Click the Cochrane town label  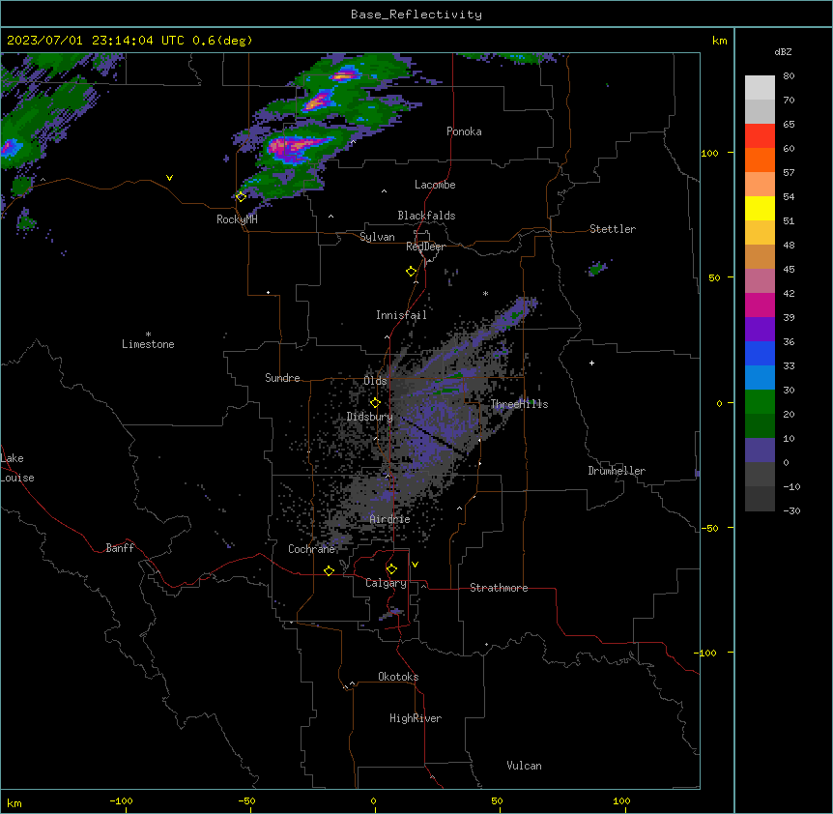coord(311,549)
